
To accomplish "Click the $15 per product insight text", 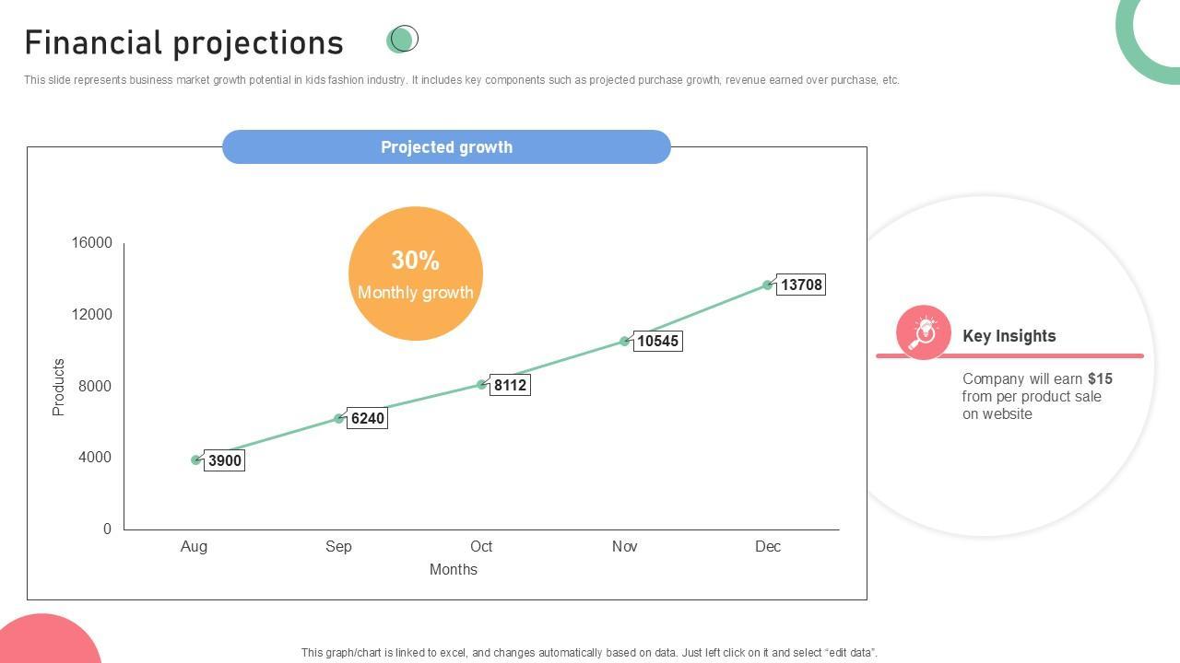I will (x=1036, y=396).
